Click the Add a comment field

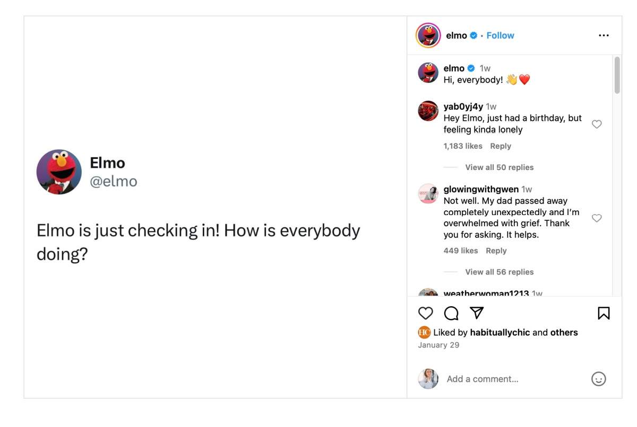click(483, 379)
